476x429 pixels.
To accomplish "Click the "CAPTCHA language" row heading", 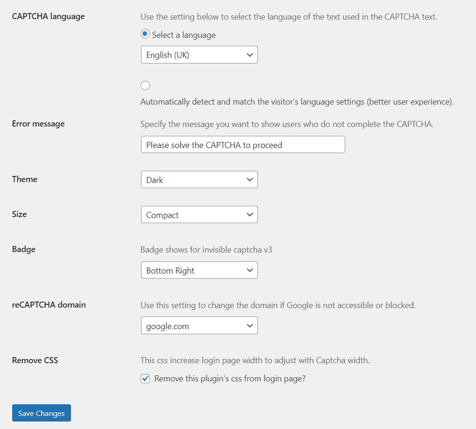I will [x=48, y=16].
